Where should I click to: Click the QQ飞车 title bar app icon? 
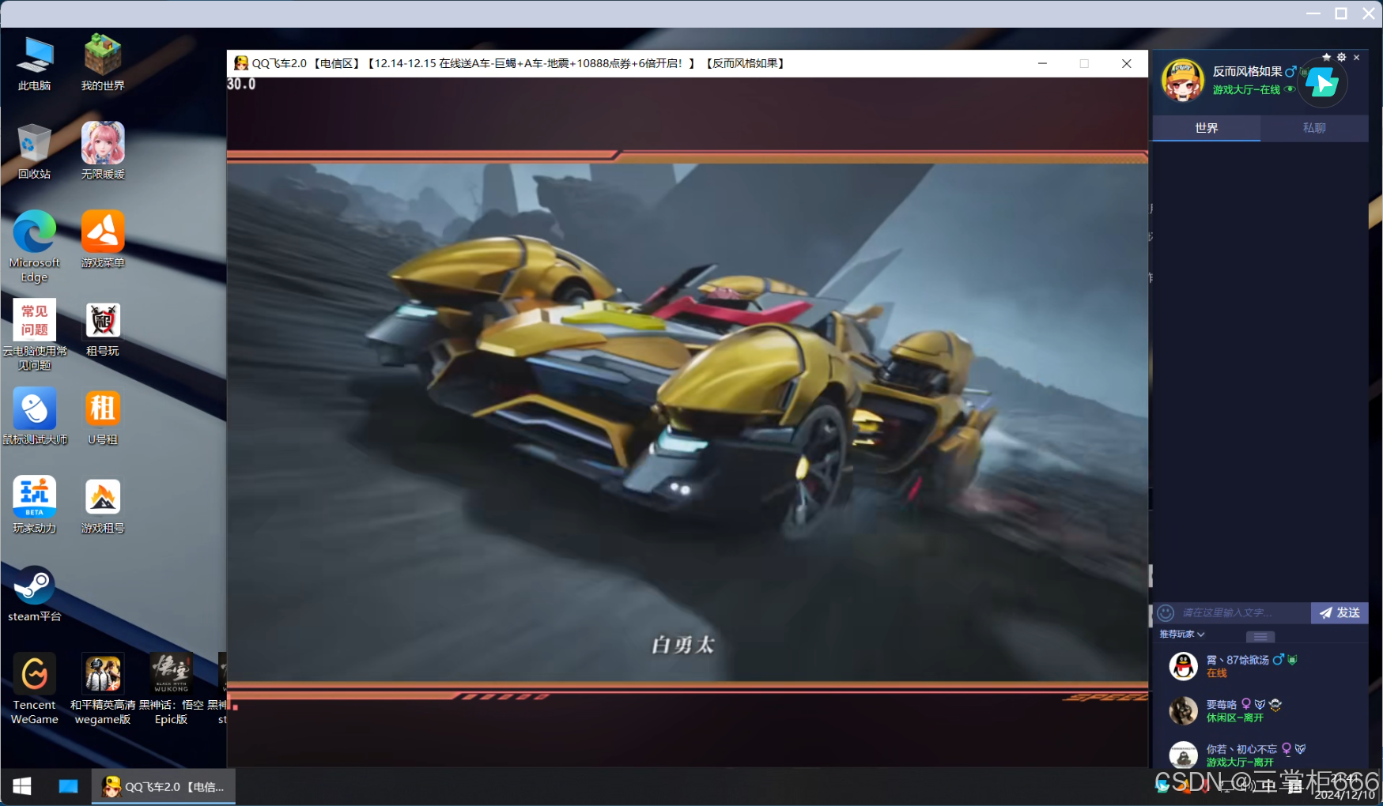click(241, 63)
